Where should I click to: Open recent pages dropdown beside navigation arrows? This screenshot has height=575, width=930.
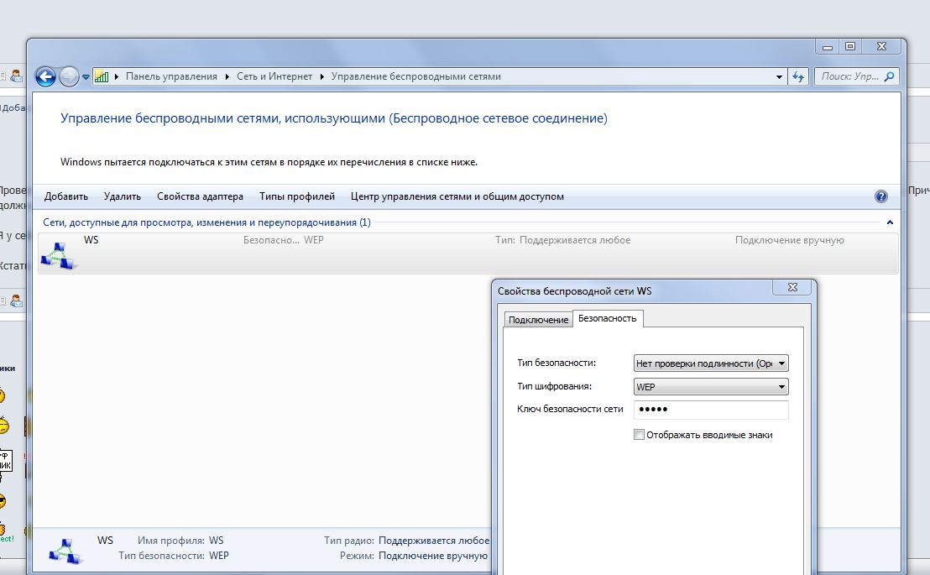86,77
